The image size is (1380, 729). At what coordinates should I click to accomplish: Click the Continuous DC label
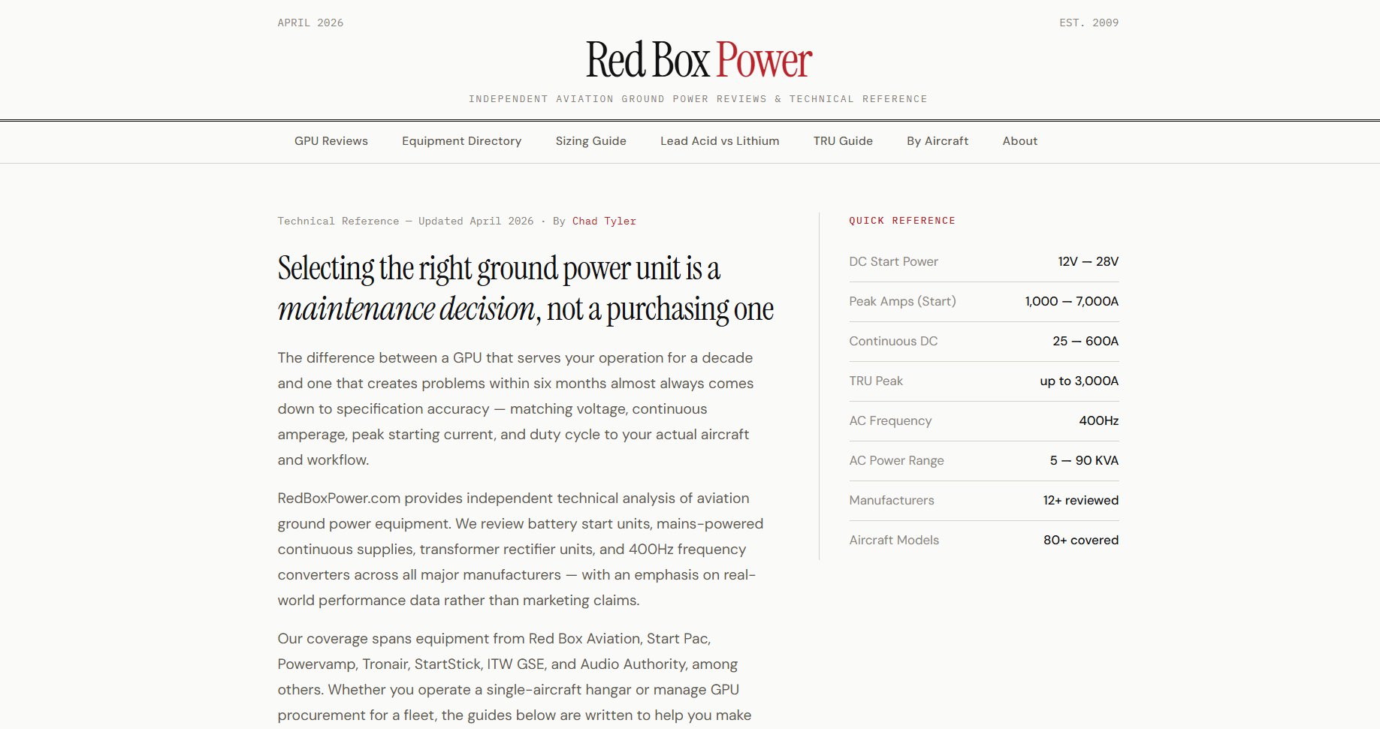tap(893, 341)
